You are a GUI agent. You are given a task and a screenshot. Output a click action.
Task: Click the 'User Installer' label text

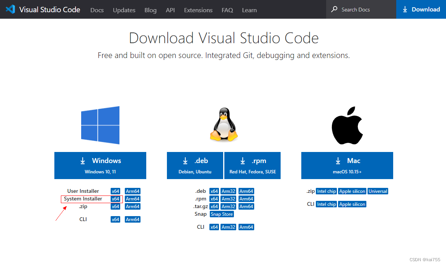point(83,191)
